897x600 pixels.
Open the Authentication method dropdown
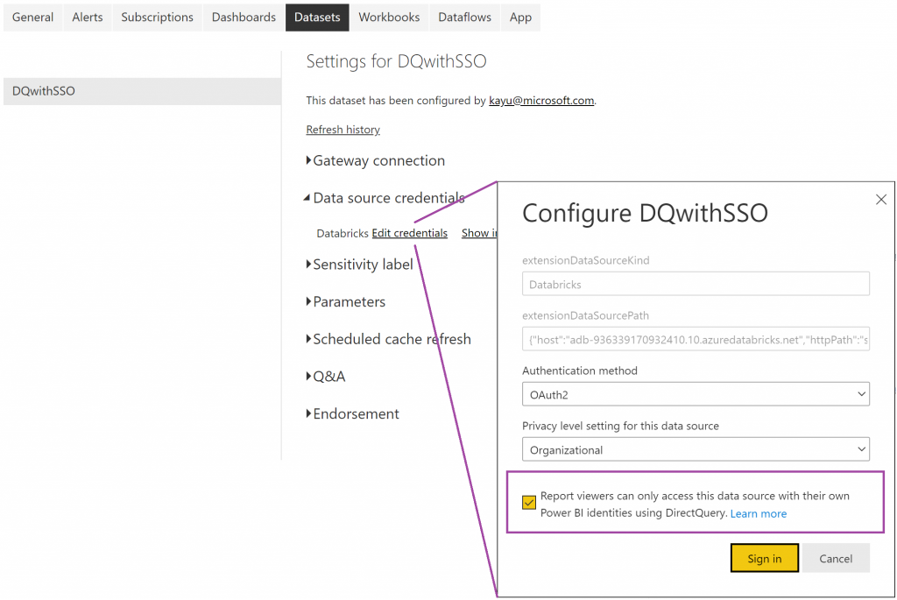[x=695, y=394]
